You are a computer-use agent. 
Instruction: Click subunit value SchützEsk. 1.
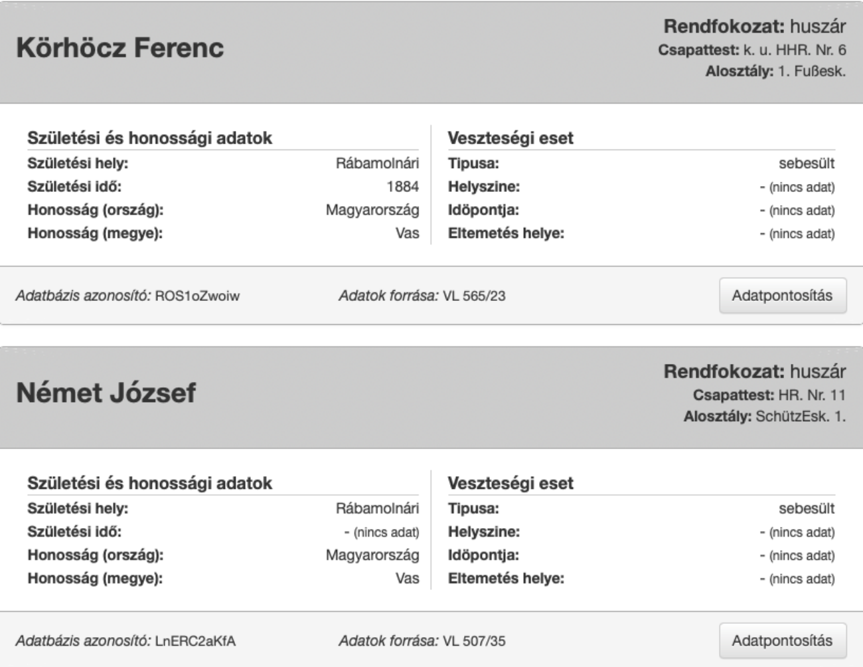[x=801, y=417]
